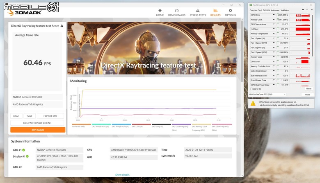Click the 60.46 FPS score value

tap(37, 63)
